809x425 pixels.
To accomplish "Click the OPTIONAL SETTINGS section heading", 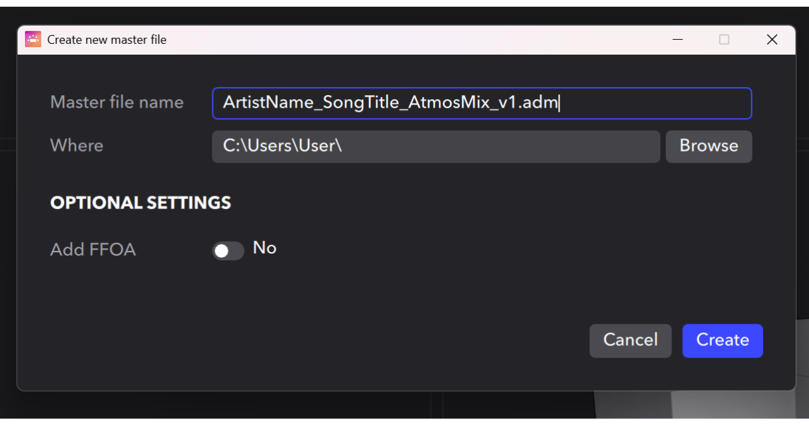I will [140, 202].
